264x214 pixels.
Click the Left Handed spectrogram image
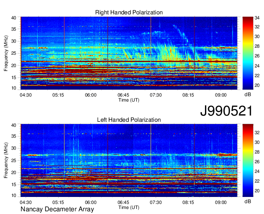(129, 160)
